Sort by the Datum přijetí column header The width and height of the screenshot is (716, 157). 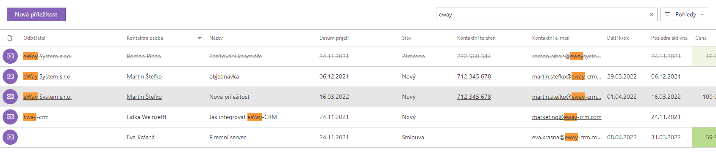pos(334,38)
